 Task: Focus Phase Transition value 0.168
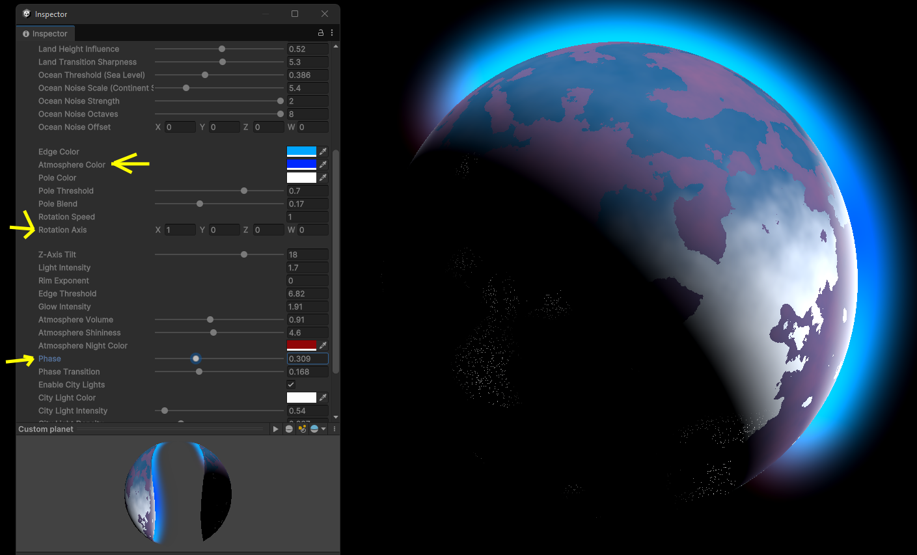click(307, 372)
